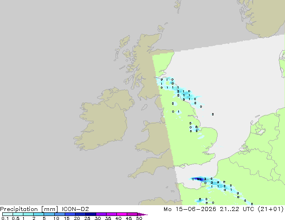The image size is (285, 220).
Task: Click the Isle of Wight outline
Action: (x=182, y=166)
